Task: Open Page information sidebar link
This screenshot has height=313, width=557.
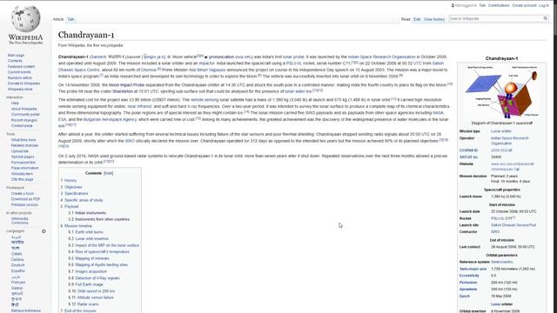Action: [24, 168]
